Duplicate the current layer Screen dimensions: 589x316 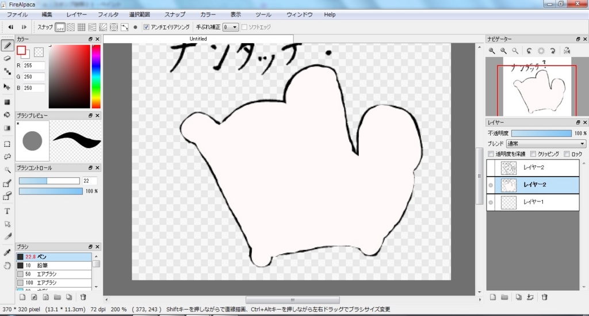coord(518,297)
